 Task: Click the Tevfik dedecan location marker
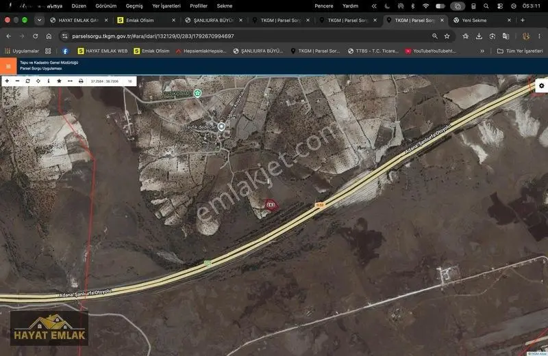click(221, 126)
